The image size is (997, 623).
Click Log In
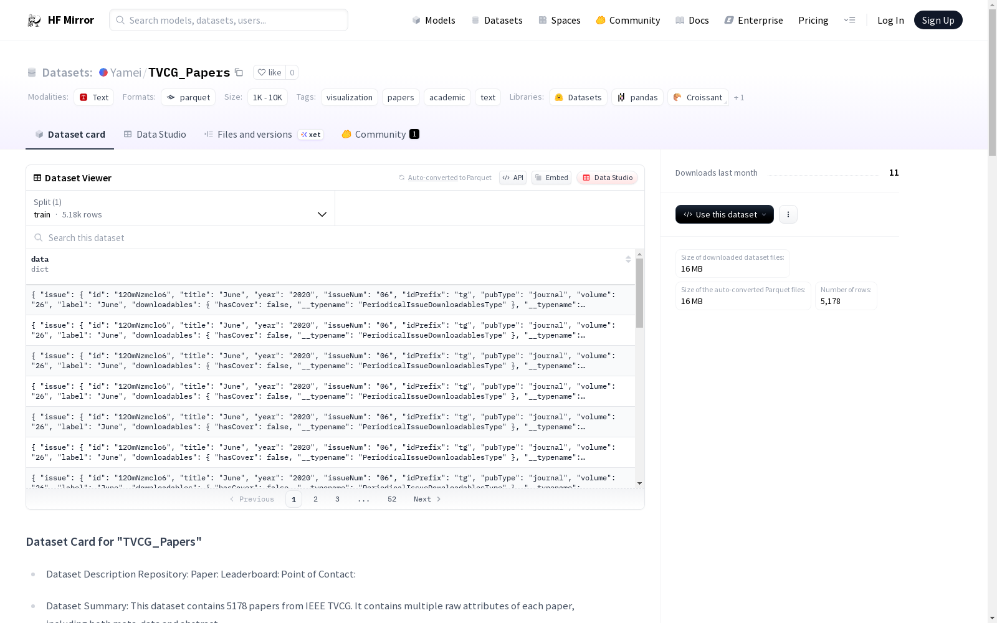tap(890, 20)
